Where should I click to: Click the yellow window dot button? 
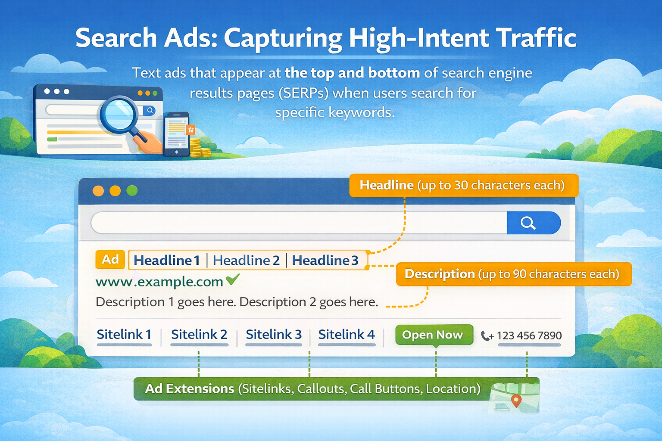(115, 189)
